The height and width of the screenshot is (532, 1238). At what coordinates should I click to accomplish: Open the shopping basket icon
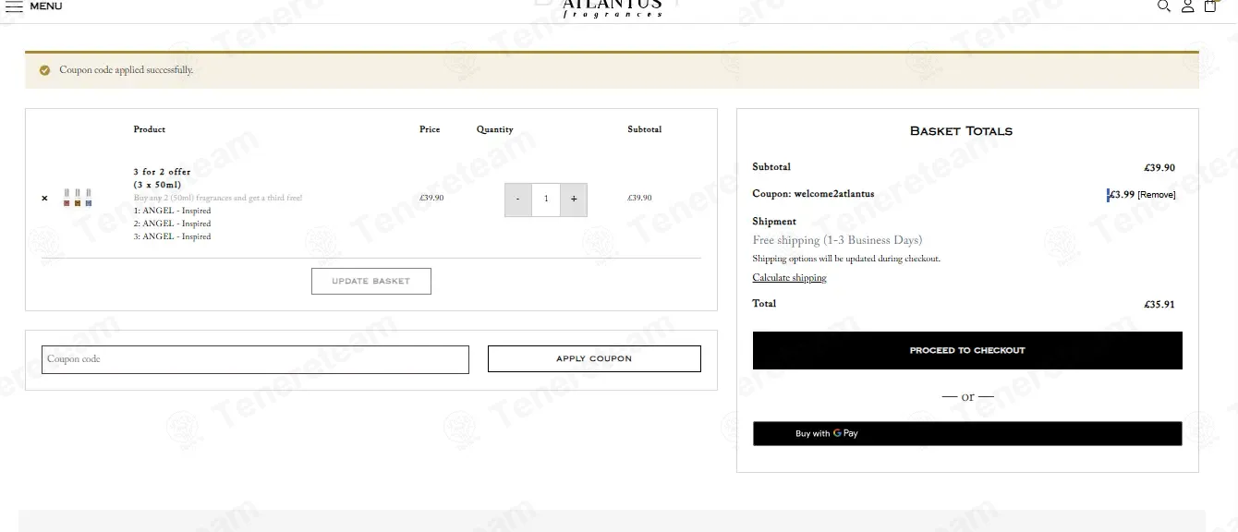click(x=1210, y=6)
